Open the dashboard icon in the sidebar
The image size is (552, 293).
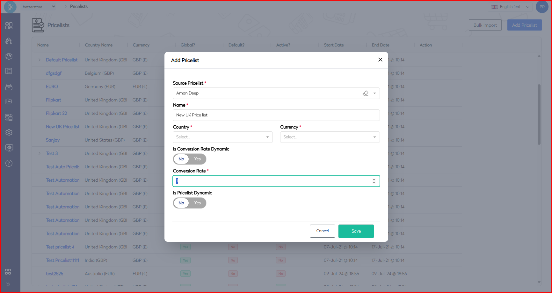click(9, 26)
